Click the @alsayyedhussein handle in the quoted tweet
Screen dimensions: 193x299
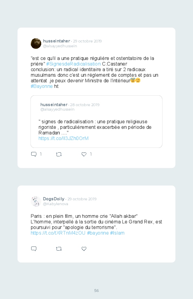[x=58, y=109]
